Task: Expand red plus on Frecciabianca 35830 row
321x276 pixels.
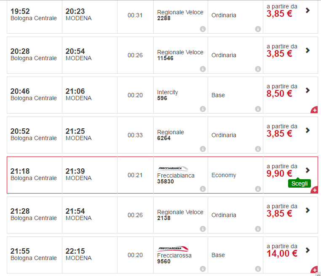Action: point(314,190)
